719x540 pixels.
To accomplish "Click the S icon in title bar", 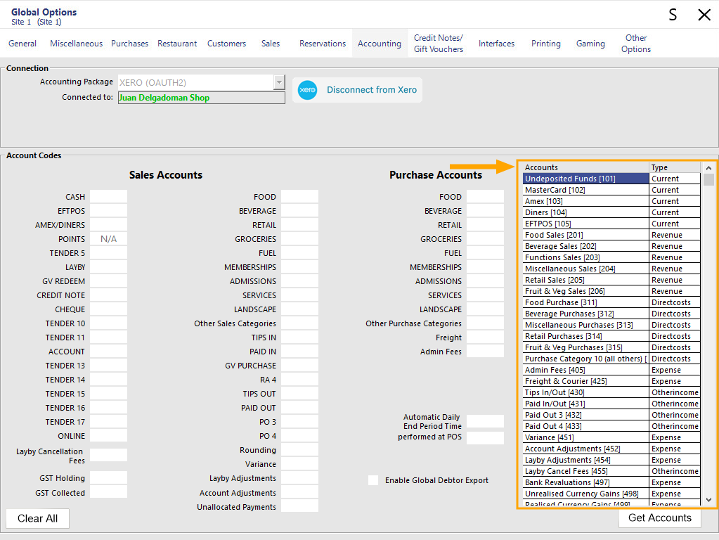I will (673, 15).
